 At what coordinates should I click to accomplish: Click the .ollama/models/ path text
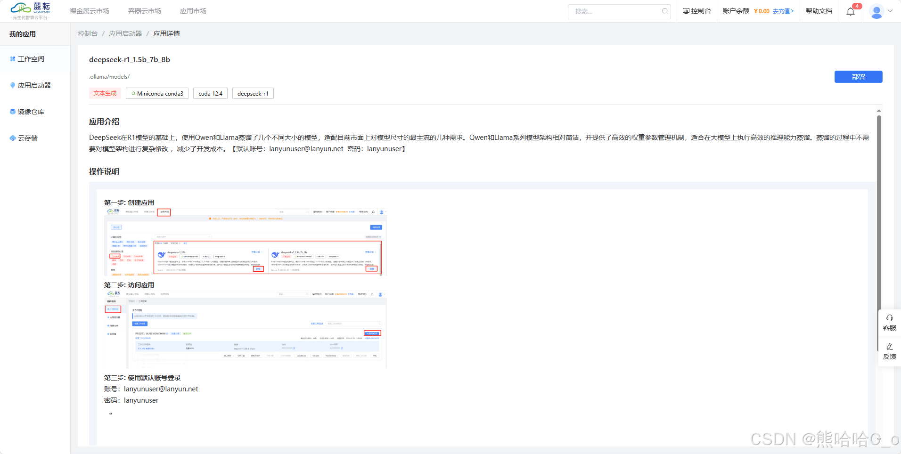109,77
